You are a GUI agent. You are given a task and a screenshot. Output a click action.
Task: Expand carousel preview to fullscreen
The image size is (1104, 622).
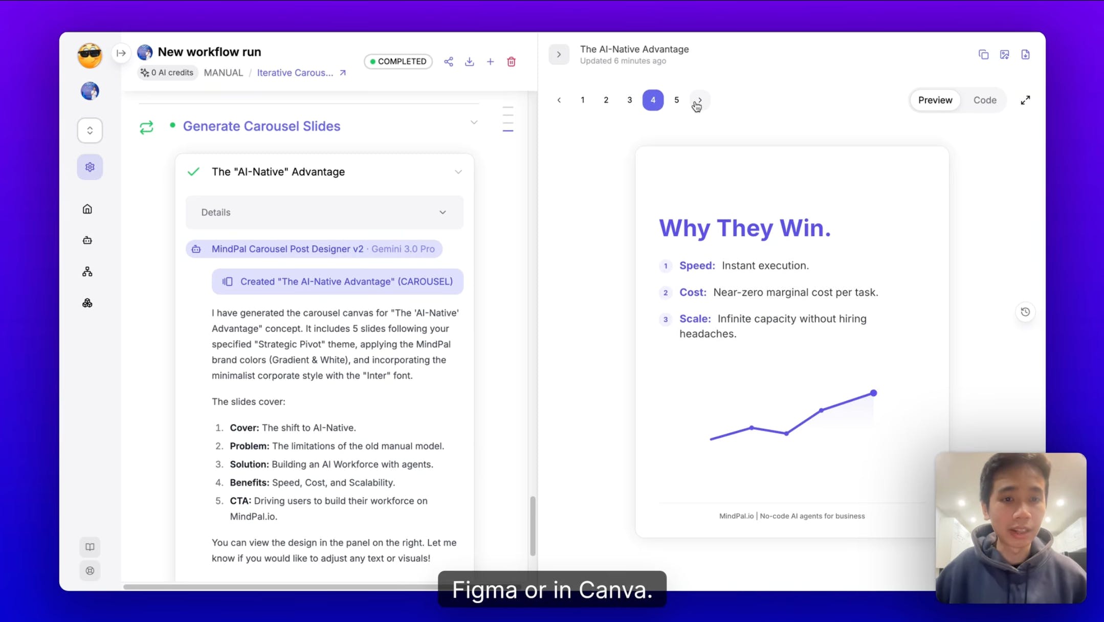pos(1025,100)
